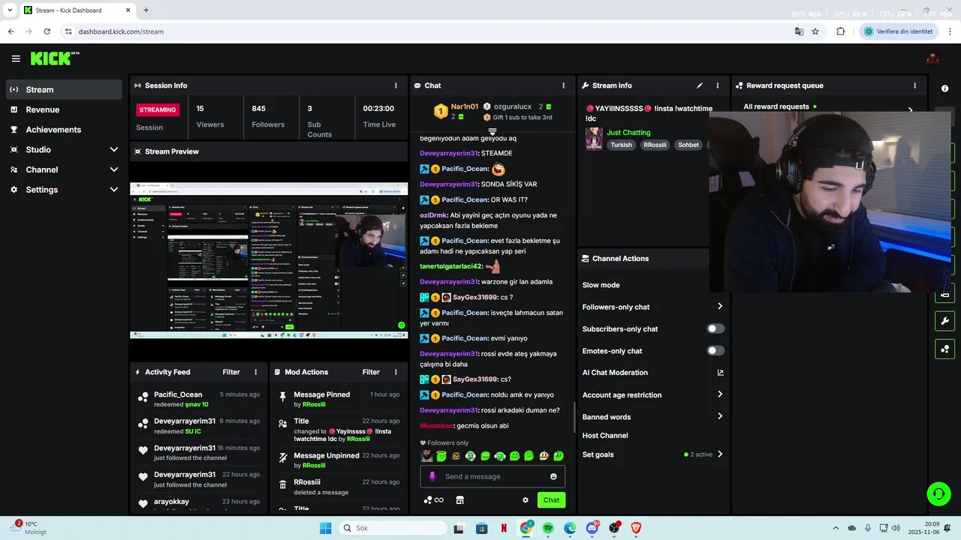Open Discord from the taskbar
The height and width of the screenshot is (540, 961).
[592, 528]
